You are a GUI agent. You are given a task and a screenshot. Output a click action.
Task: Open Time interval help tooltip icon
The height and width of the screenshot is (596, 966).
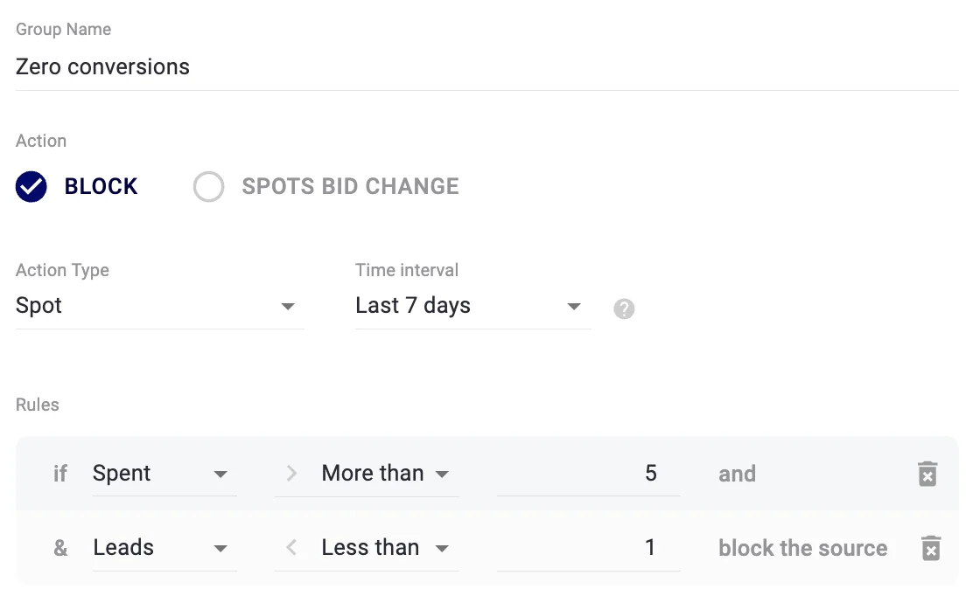coord(624,308)
